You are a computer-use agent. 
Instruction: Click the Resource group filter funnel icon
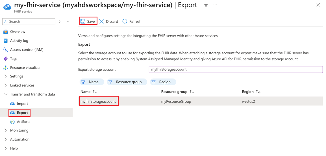pyautogui.click(x=110, y=82)
